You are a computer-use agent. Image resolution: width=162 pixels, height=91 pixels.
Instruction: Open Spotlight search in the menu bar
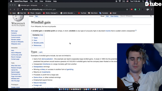(x=143, y=1)
